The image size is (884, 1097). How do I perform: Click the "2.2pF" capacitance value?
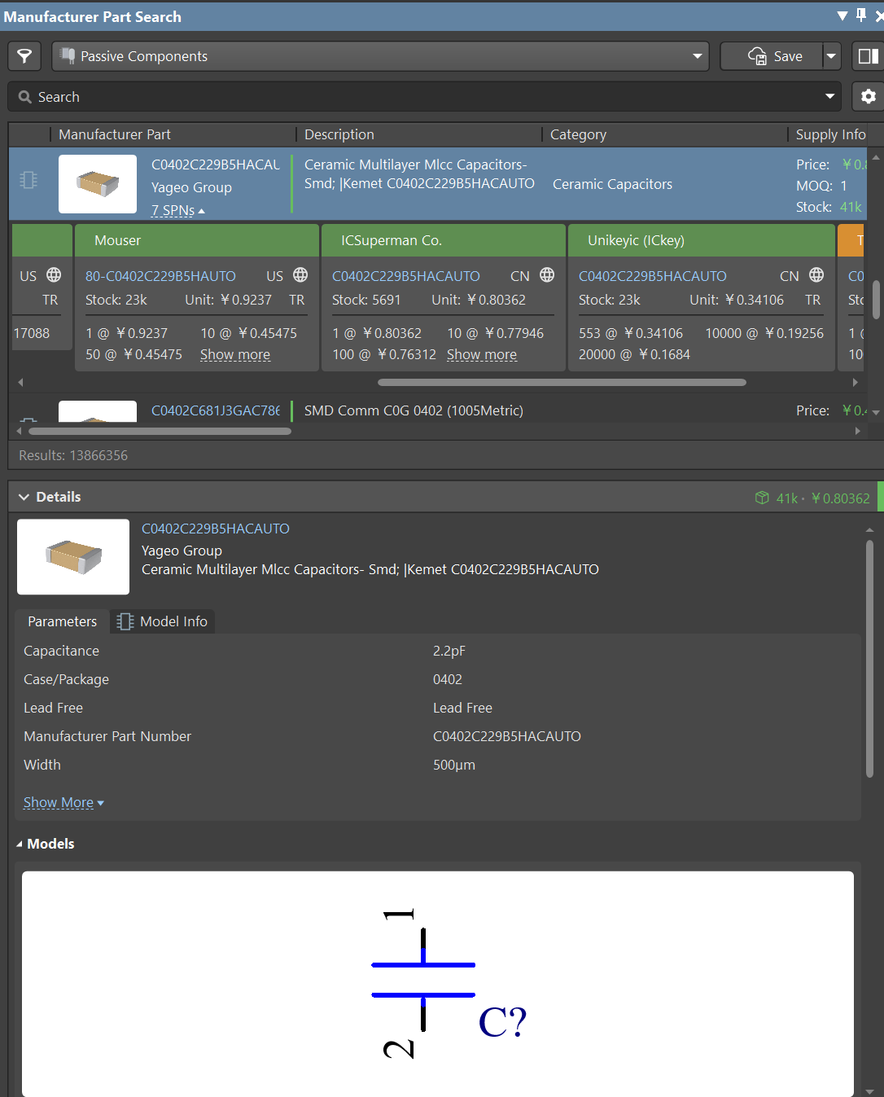point(449,651)
